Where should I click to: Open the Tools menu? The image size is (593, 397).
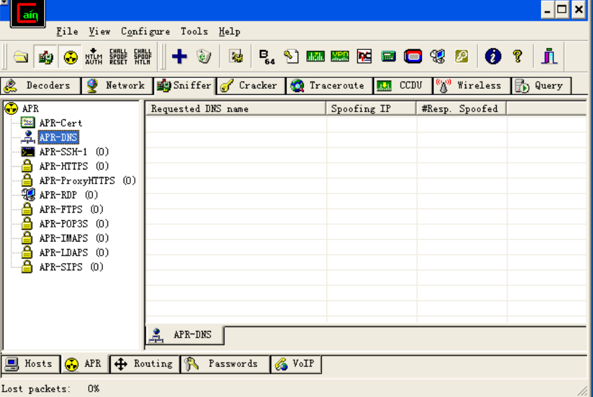coord(194,32)
